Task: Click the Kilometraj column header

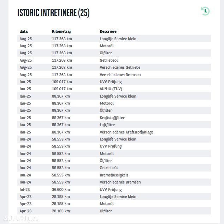Action: pyautogui.click(x=61, y=31)
